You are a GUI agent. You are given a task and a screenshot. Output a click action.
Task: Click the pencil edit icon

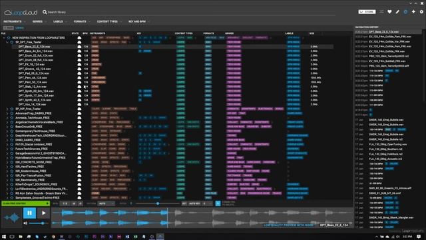pyautogui.click(x=397, y=12)
